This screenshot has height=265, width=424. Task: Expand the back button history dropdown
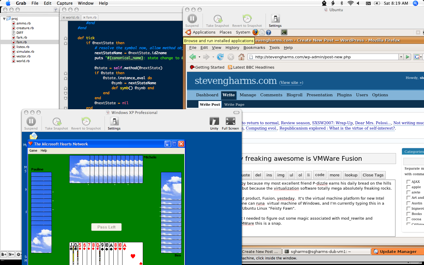(199, 57)
